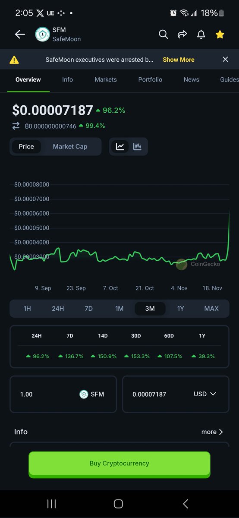Tap Show More on the alert banner
The width and height of the screenshot is (239, 518).
click(x=179, y=60)
